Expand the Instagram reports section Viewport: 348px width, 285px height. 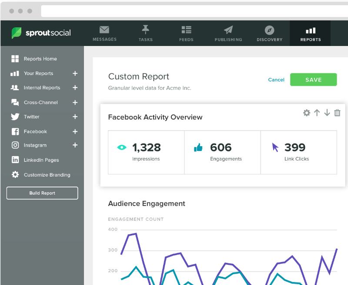[75, 145]
